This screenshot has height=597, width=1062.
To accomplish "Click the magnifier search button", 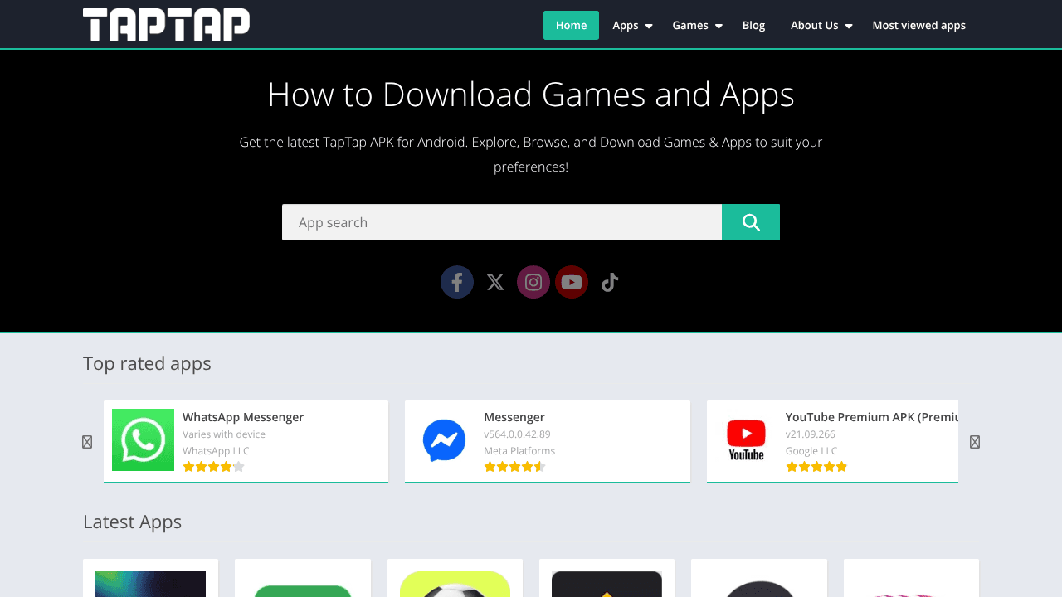I will pyautogui.click(x=751, y=222).
